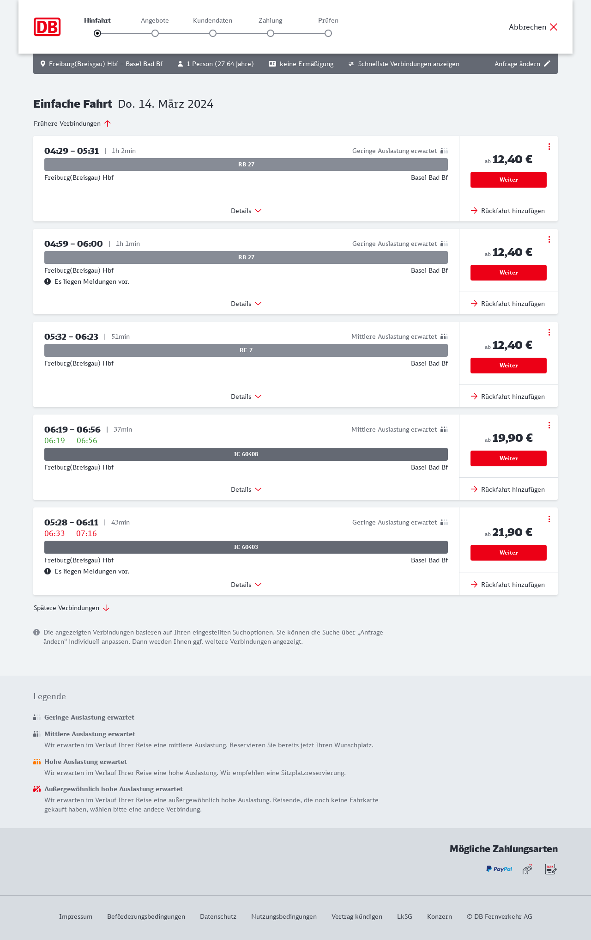Expand Details of the 04:29 RB 27 connection
The height and width of the screenshot is (940, 591).
click(246, 211)
